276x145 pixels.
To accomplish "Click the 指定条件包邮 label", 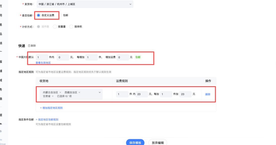I will pyautogui.click(x=26, y=119).
